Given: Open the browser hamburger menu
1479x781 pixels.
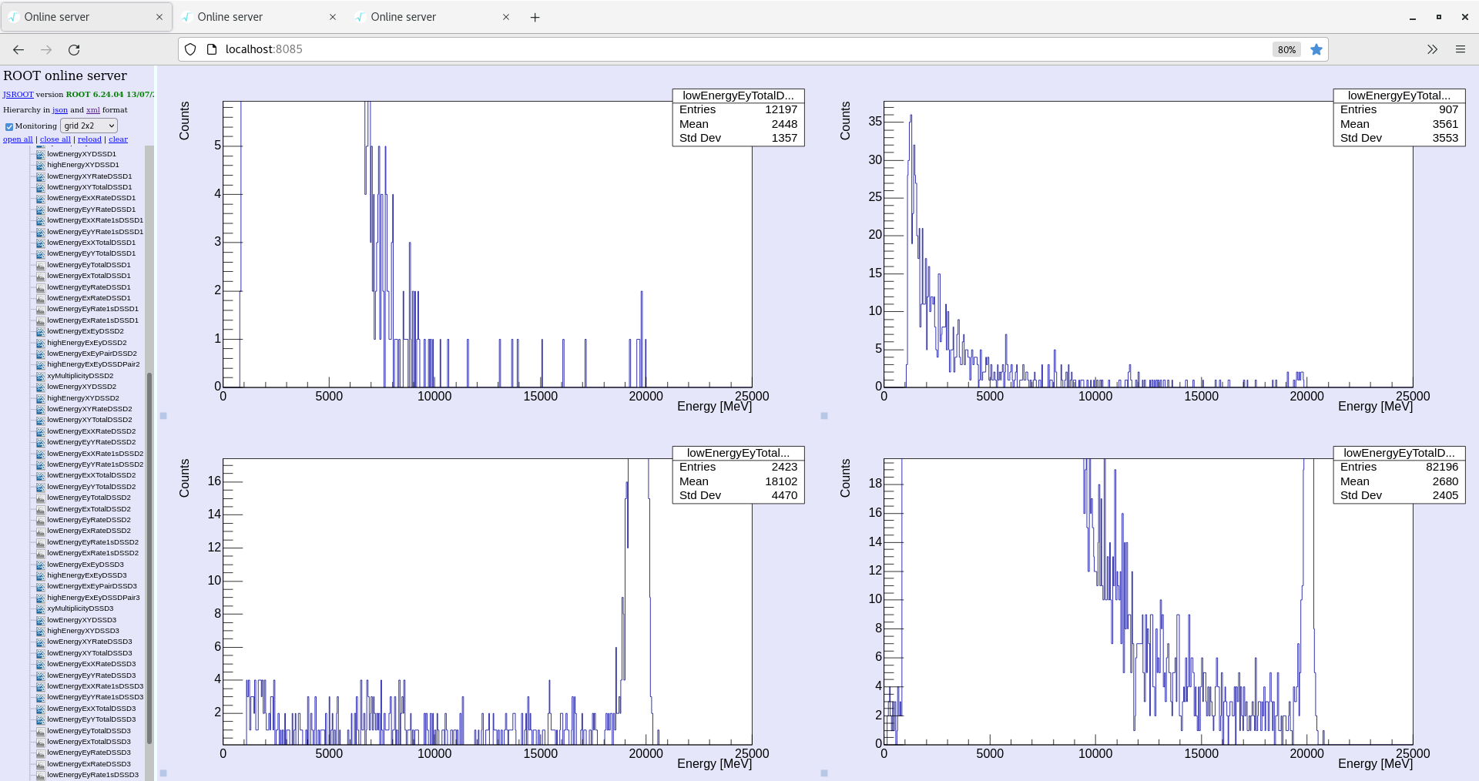Looking at the screenshot, I should tap(1460, 49).
